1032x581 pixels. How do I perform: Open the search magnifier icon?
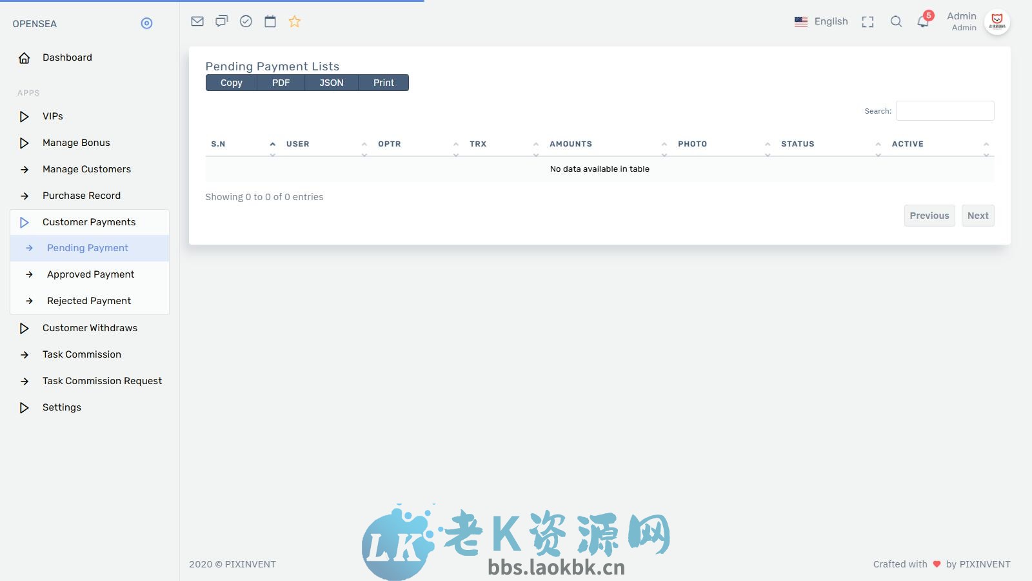tap(896, 21)
